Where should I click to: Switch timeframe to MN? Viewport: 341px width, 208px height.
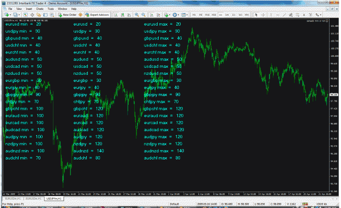click(247, 15)
